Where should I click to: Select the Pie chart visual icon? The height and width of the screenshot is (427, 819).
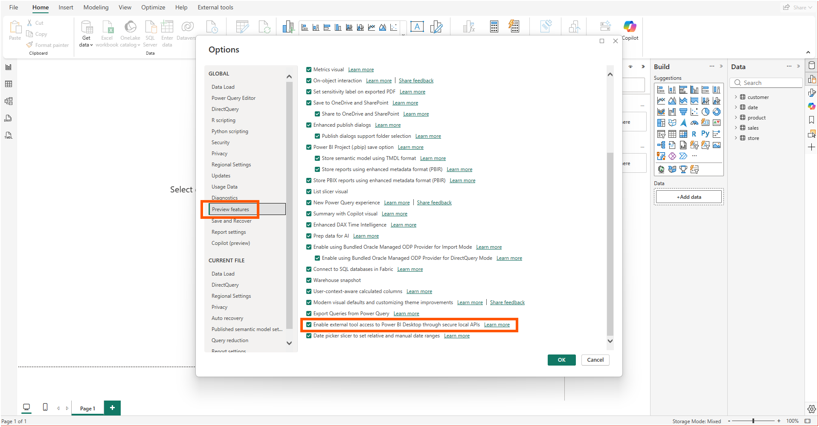(706, 112)
